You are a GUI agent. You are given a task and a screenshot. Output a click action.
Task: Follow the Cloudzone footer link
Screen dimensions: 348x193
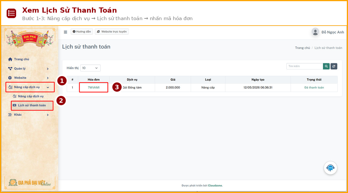click(215, 186)
